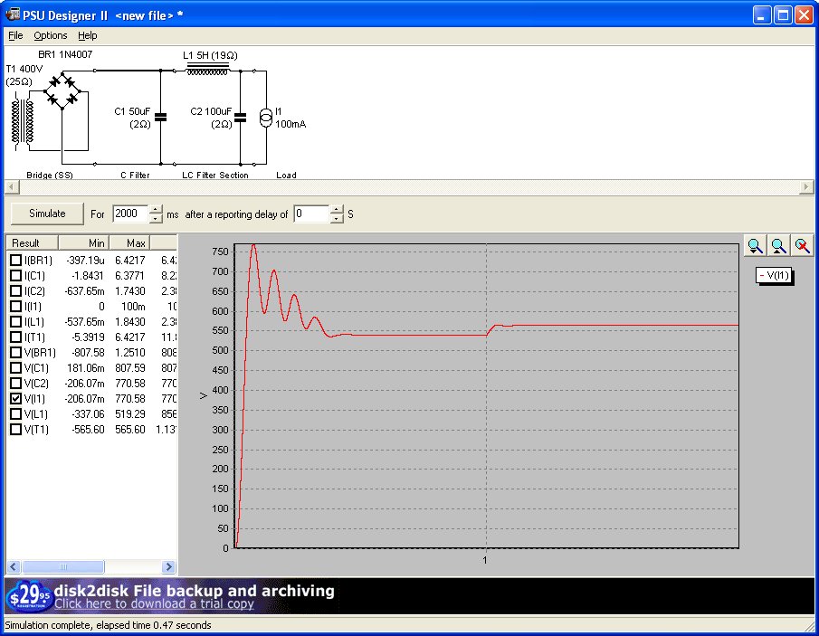Increase the simulation duration with up spinner
Screen dimensions: 819x636
click(x=157, y=209)
